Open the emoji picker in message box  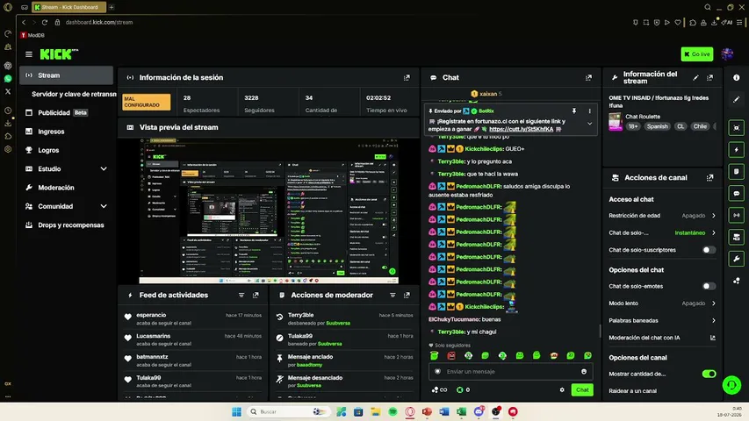coord(584,371)
